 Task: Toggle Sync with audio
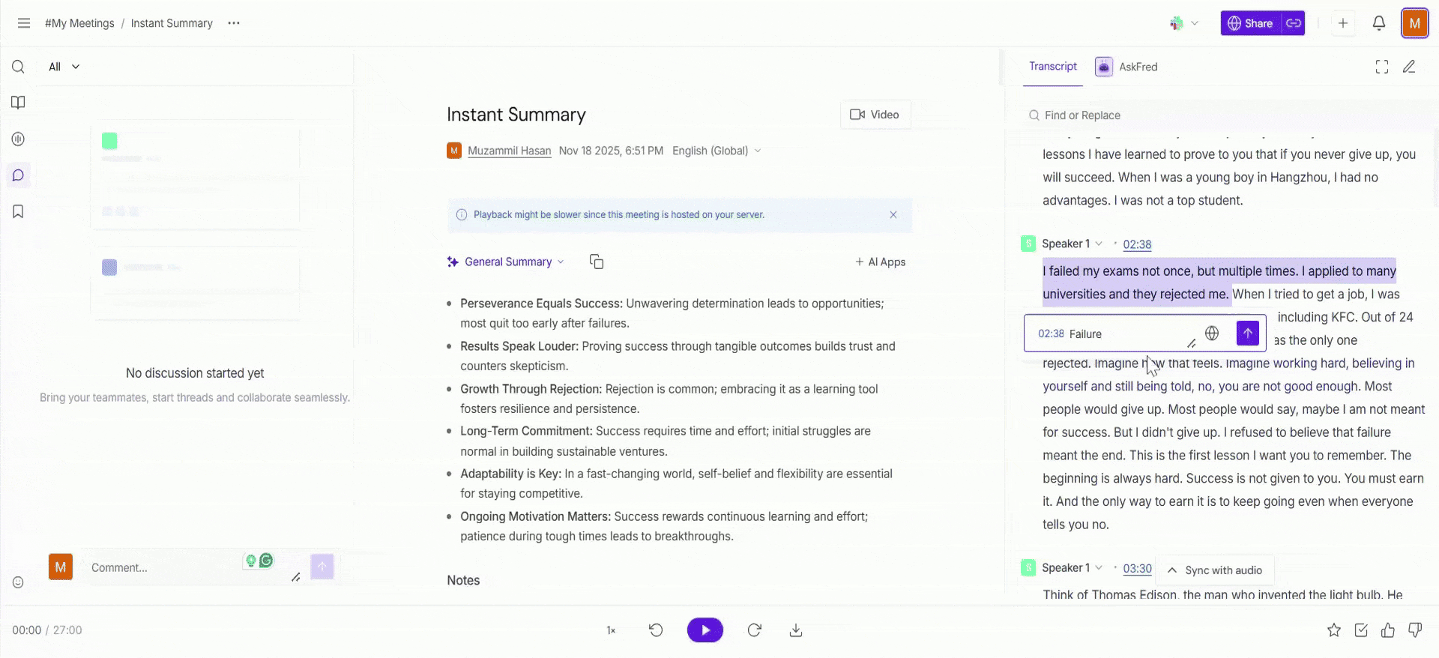pyautogui.click(x=1215, y=570)
